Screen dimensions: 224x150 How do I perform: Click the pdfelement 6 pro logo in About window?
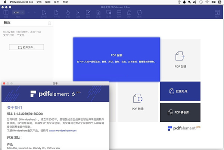tap(55, 94)
